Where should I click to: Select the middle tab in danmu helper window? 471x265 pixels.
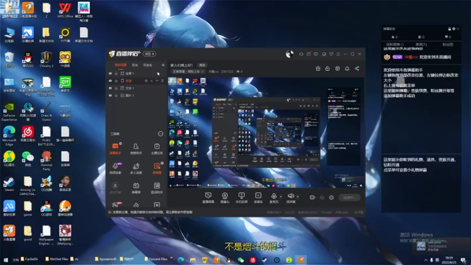(421, 45)
